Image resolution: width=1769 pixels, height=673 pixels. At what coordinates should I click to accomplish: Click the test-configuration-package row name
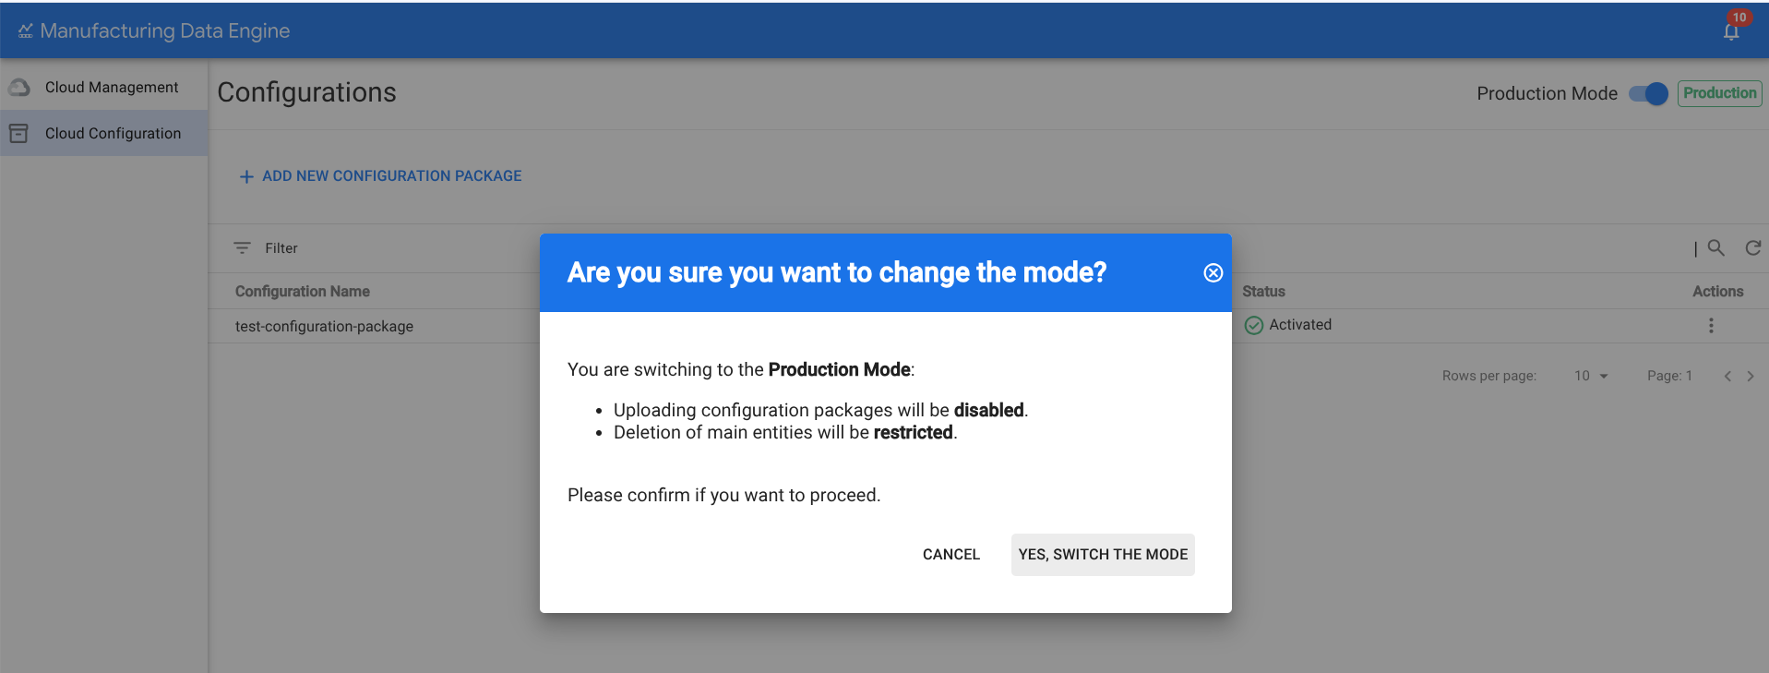coord(324,326)
